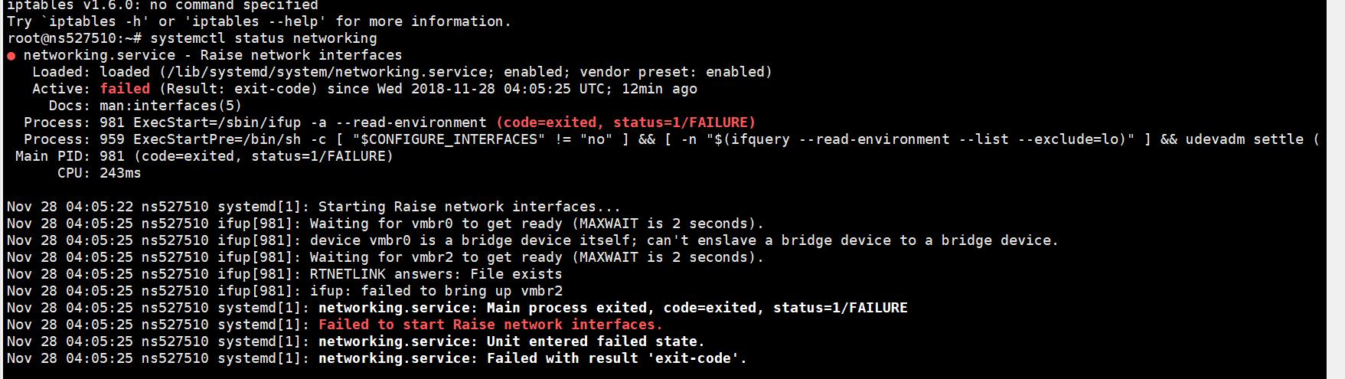Click the red 'Failed to start Raise network interfaces' message
1345x379 pixels.
point(490,325)
